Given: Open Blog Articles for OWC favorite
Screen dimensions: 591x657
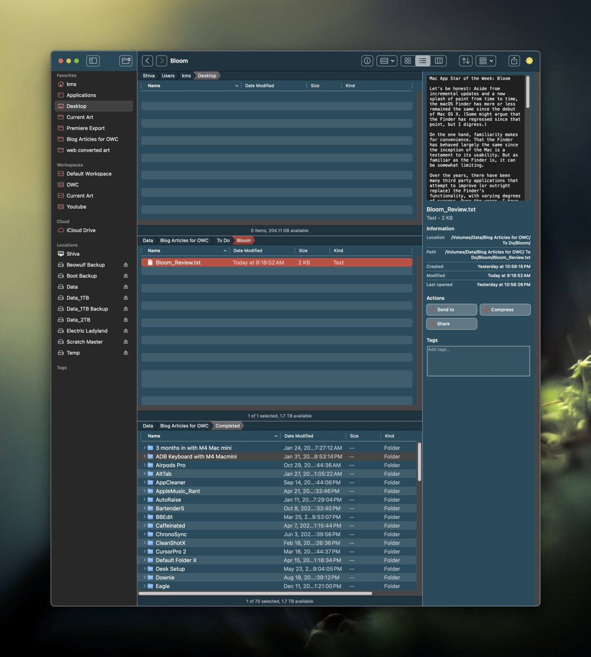Looking at the screenshot, I should pos(94,139).
